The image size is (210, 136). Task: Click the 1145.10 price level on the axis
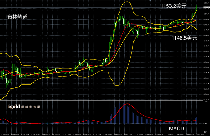pyautogui.click(x=207, y=35)
